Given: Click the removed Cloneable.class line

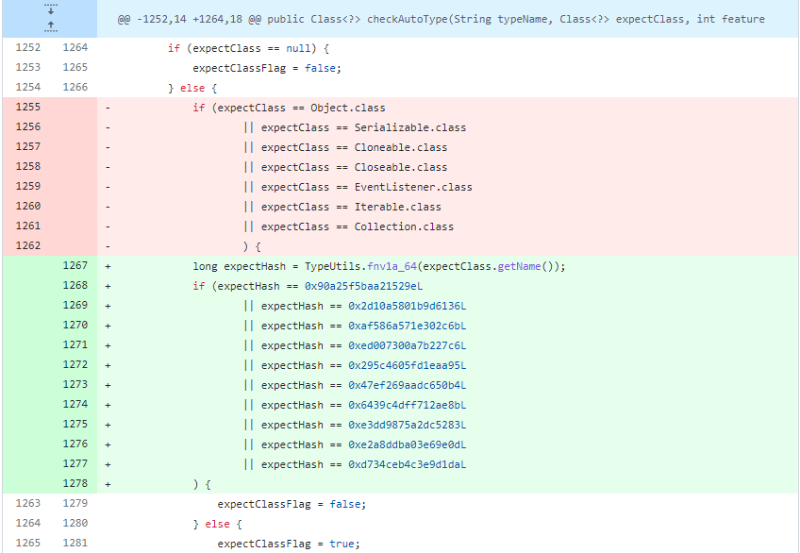Looking at the screenshot, I should [x=354, y=147].
